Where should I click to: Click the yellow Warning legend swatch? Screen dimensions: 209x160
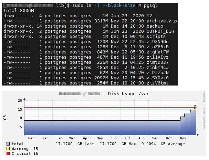click(x=8, y=149)
